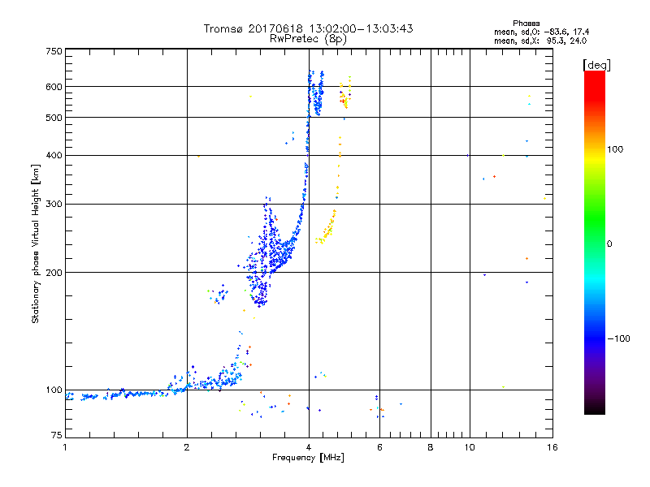This screenshot has height=487, width=650.
Task: Click the Tromsø 20170618 plot title
Action: (x=308, y=28)
